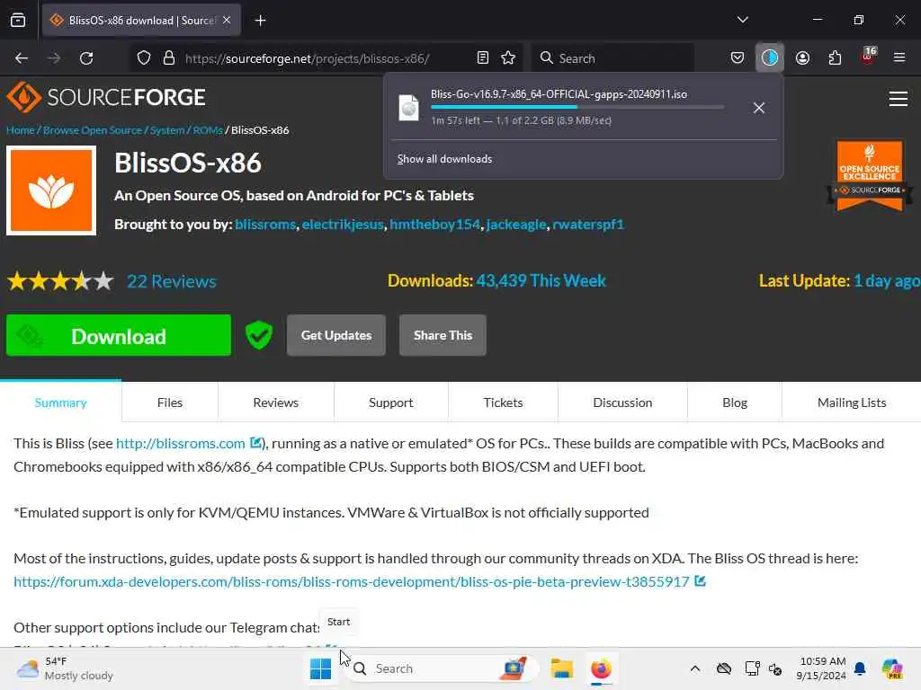Click the star rating

[60, 281]
